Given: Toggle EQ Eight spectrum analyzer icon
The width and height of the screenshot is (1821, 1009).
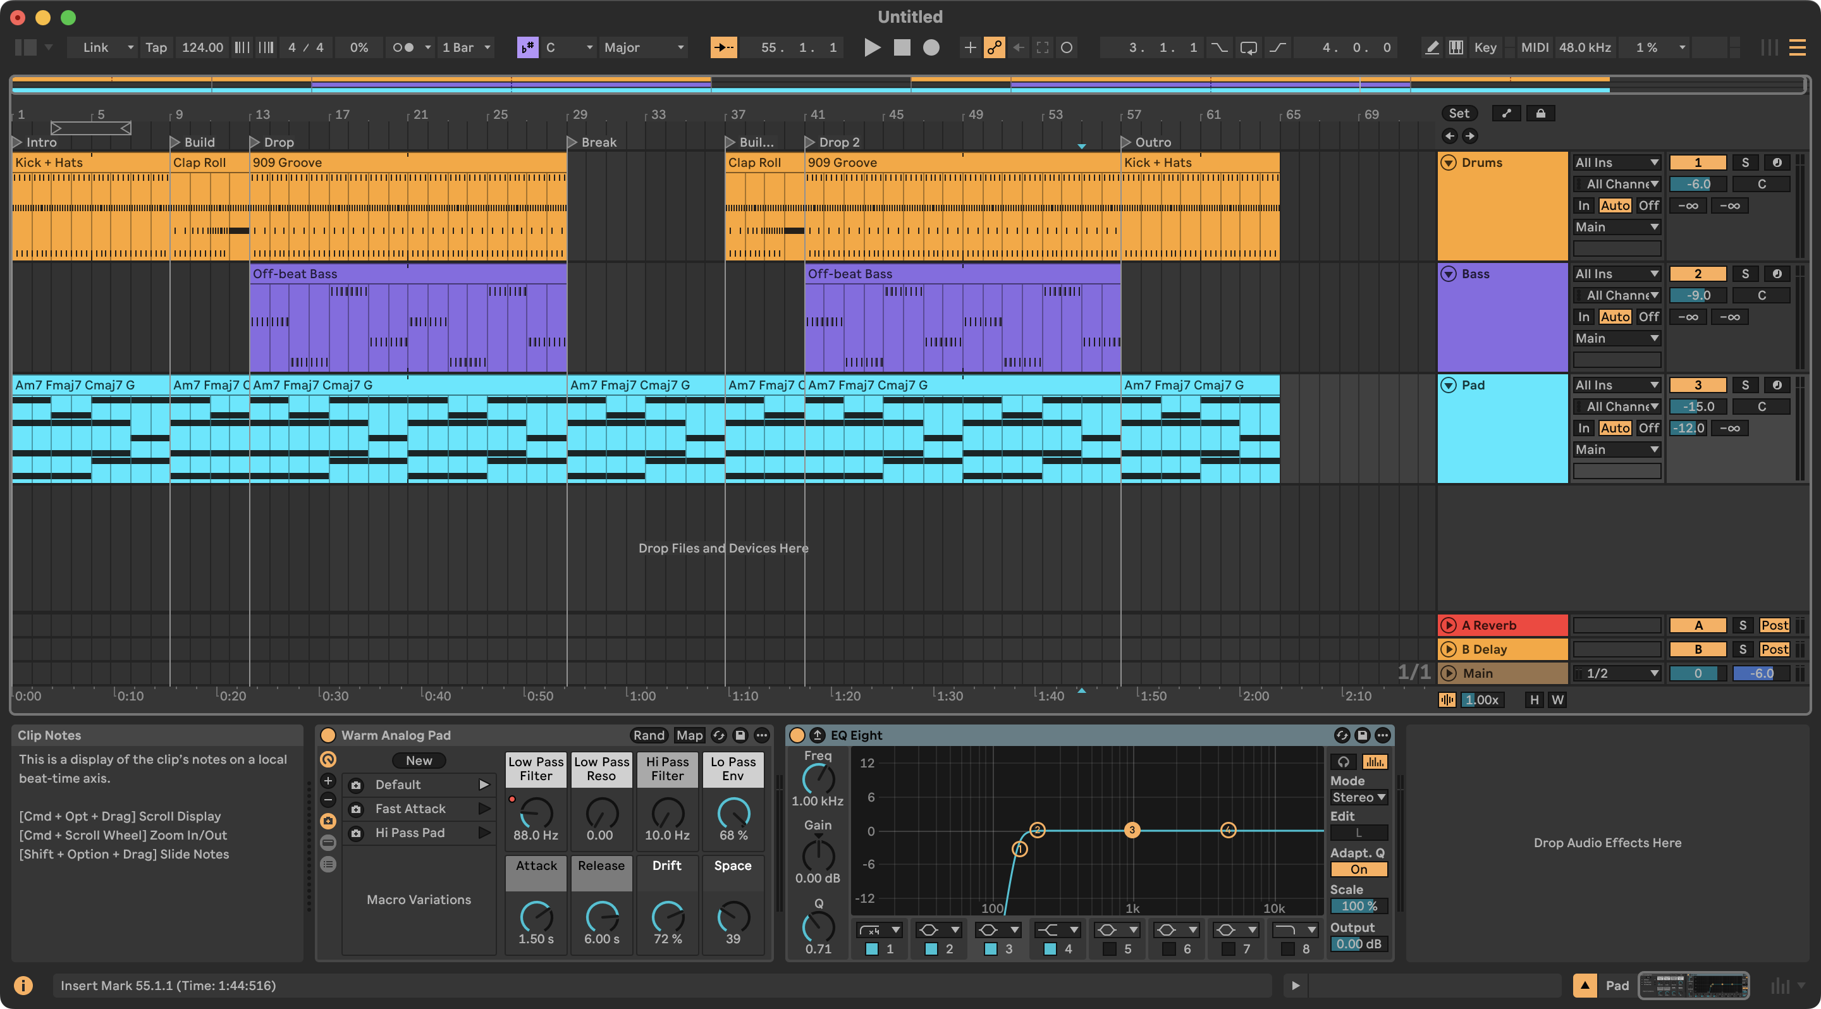Looking at the screenshot, I should pos(1374,762).
